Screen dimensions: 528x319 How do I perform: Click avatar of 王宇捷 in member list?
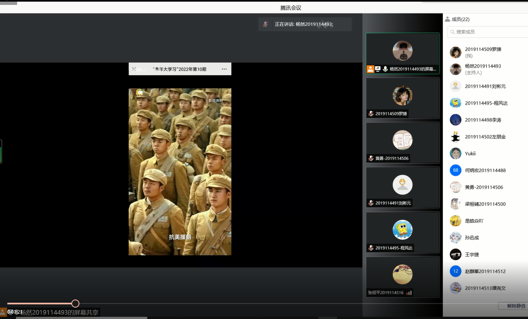455,254
